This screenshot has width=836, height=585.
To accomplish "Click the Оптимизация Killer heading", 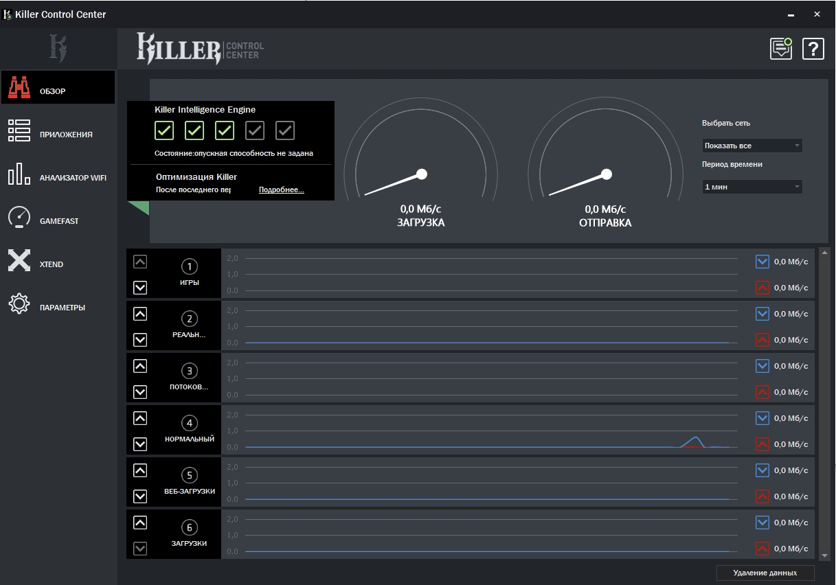I will click(x=196, y=177).
